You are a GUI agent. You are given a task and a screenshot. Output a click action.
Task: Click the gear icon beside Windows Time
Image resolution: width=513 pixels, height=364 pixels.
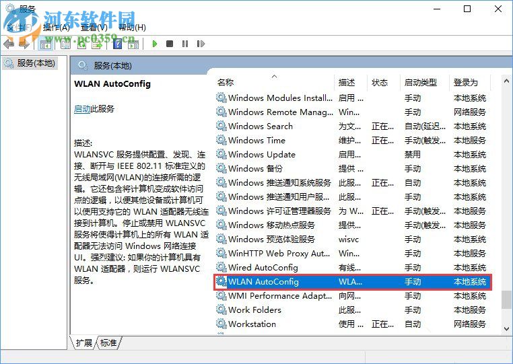point(221,140)
